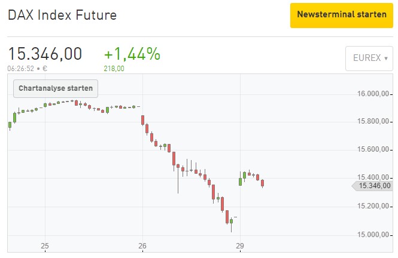Click the 15.346,00 current price value

tap(45, 54)
